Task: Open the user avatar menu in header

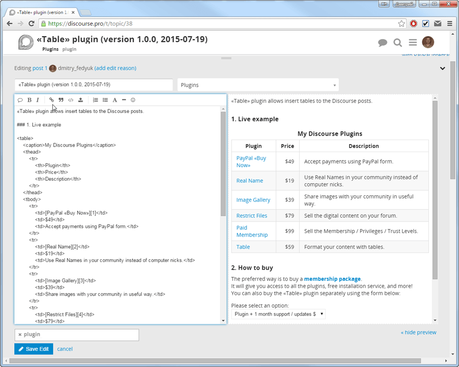Action: click(x=428, y=42)
